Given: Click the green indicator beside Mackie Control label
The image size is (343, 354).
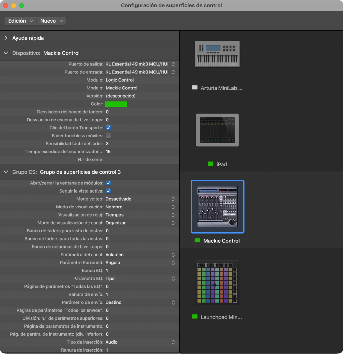Looking at the screenshot, I should (198, 240).
